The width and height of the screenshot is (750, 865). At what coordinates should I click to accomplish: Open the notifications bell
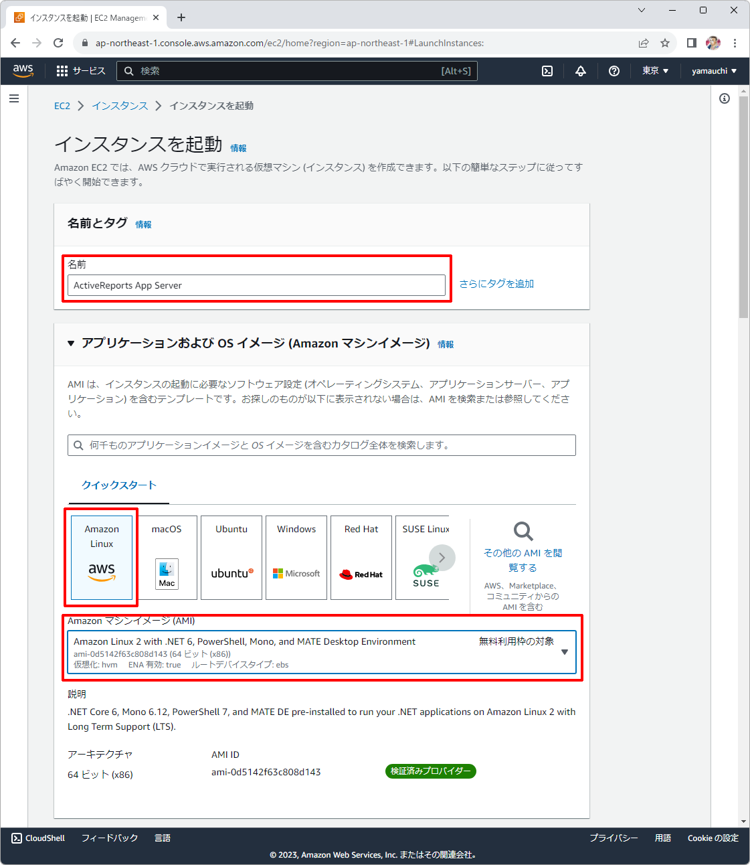click(x=581, y=71)
